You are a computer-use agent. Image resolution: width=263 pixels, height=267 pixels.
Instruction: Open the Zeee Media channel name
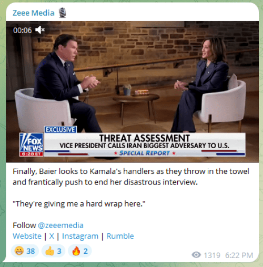[34, 13]
